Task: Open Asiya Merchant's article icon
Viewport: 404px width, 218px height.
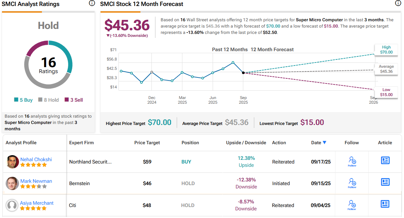Action: point(385,204)
